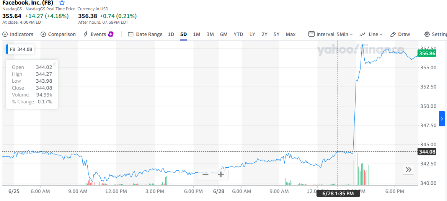Click the 6/28 date axis label

219,191
